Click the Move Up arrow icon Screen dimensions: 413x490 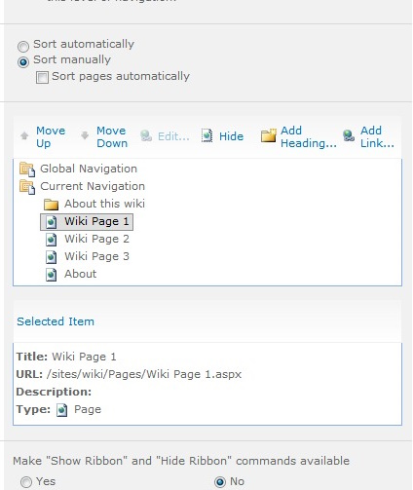pos(24,135)
